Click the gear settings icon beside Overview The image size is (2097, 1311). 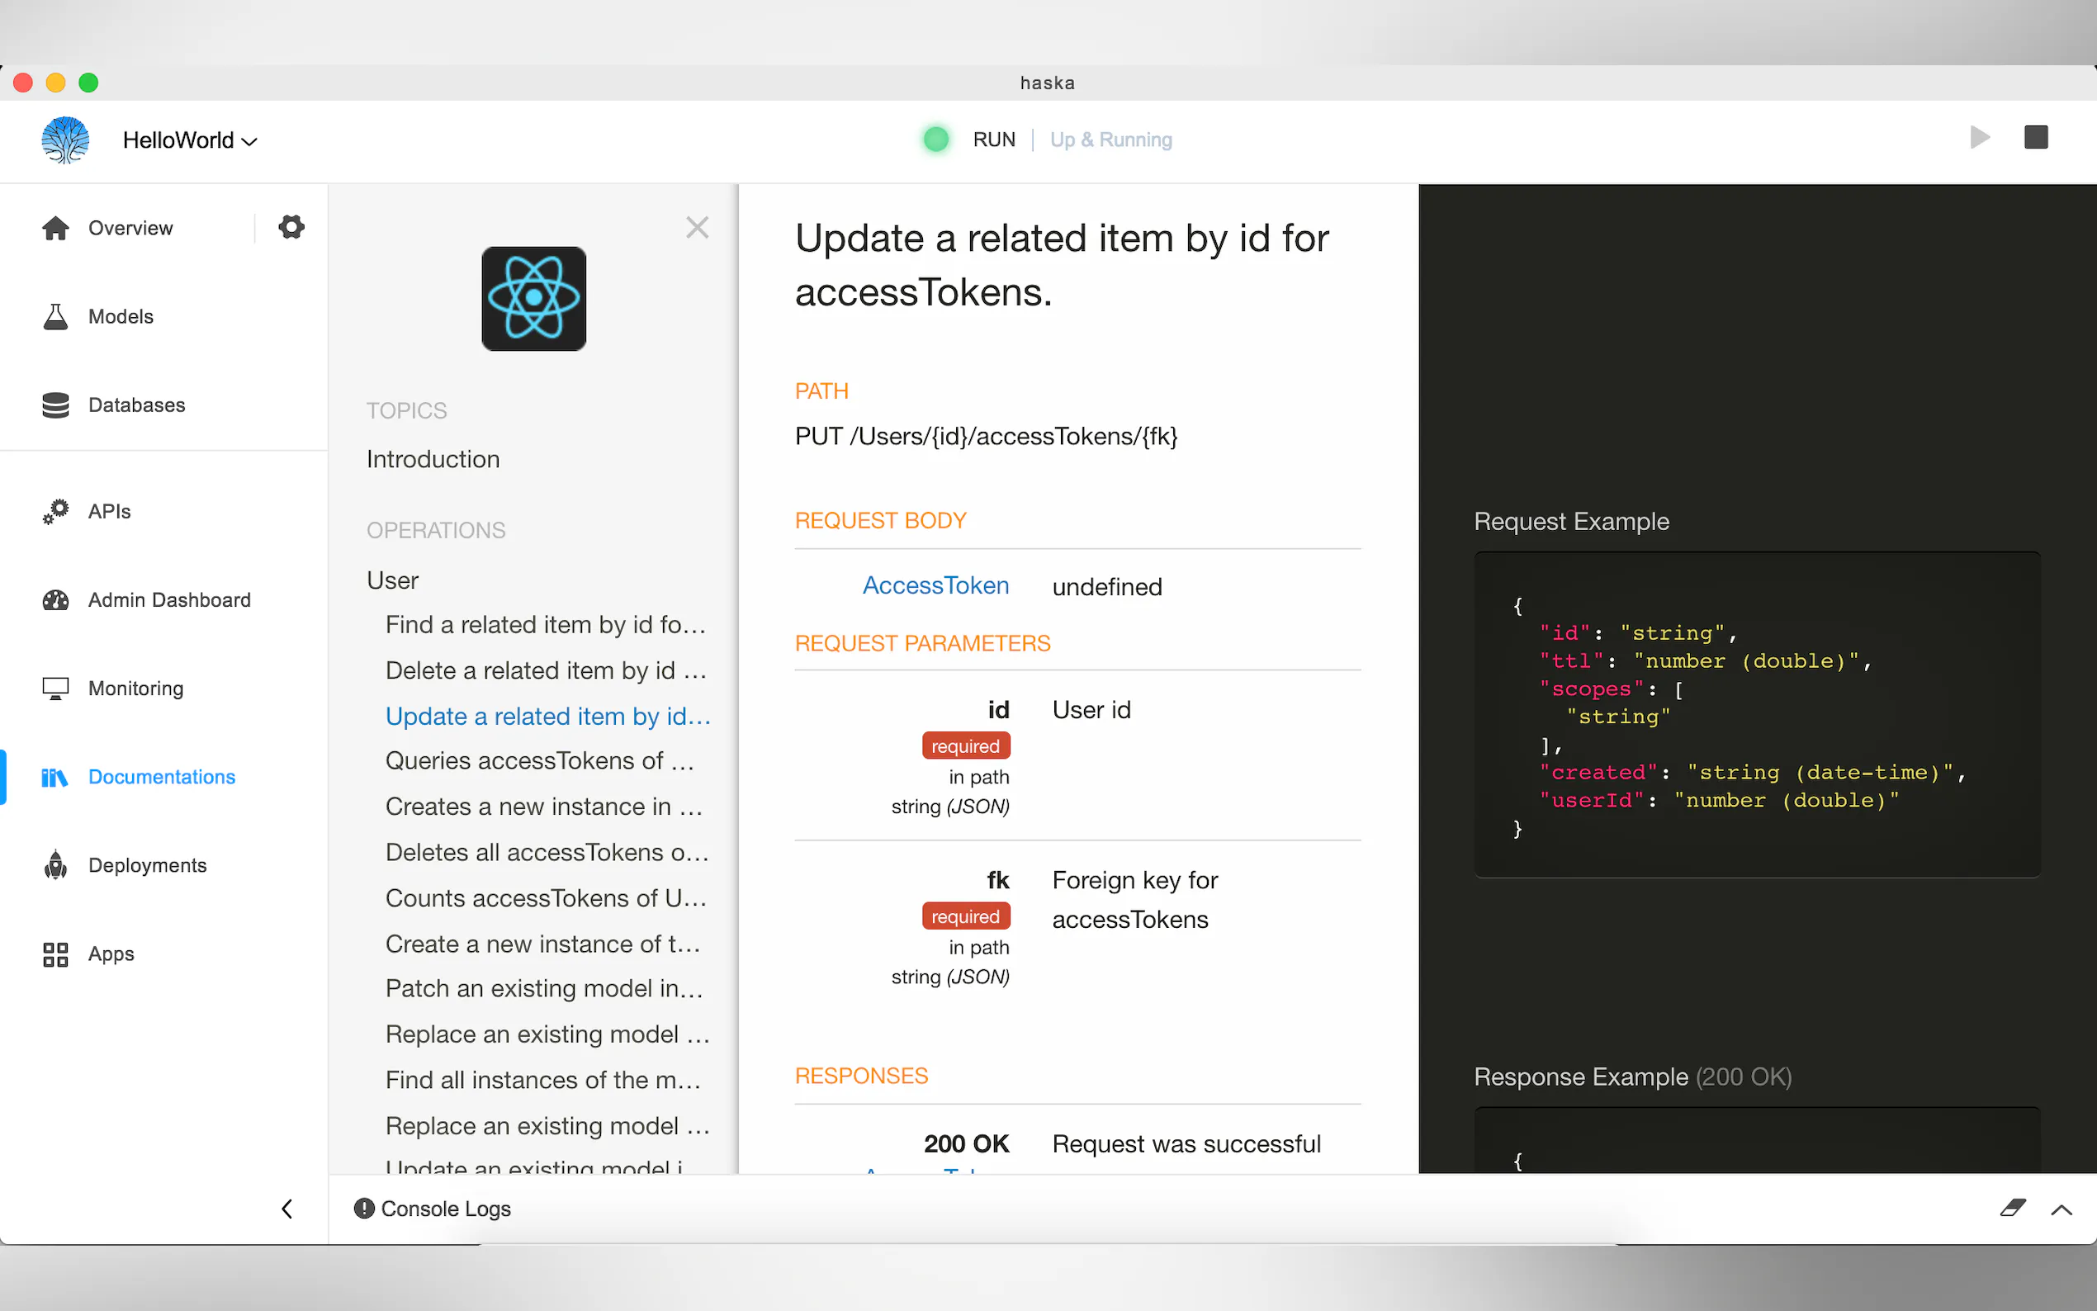click(x=291, y=227)
